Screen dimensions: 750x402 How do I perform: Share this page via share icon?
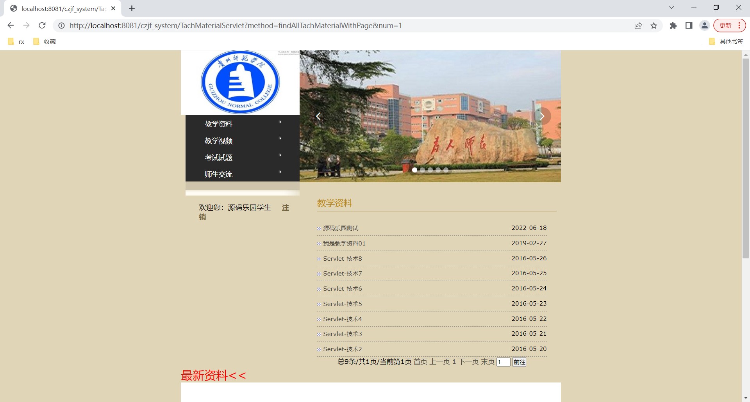pyautogui.click(x=638, y=26)
